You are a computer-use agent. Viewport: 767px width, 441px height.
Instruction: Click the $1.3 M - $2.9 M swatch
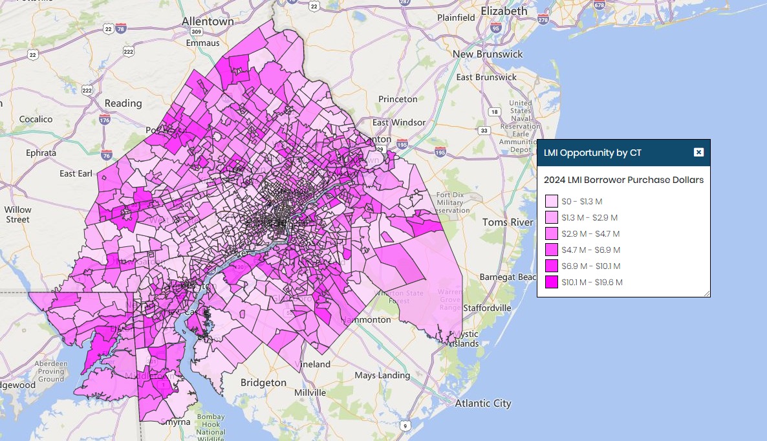(551, 217)
